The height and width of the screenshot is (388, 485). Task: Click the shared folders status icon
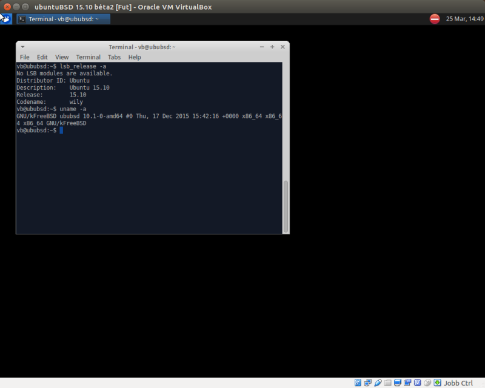click(x=387, y=383)
